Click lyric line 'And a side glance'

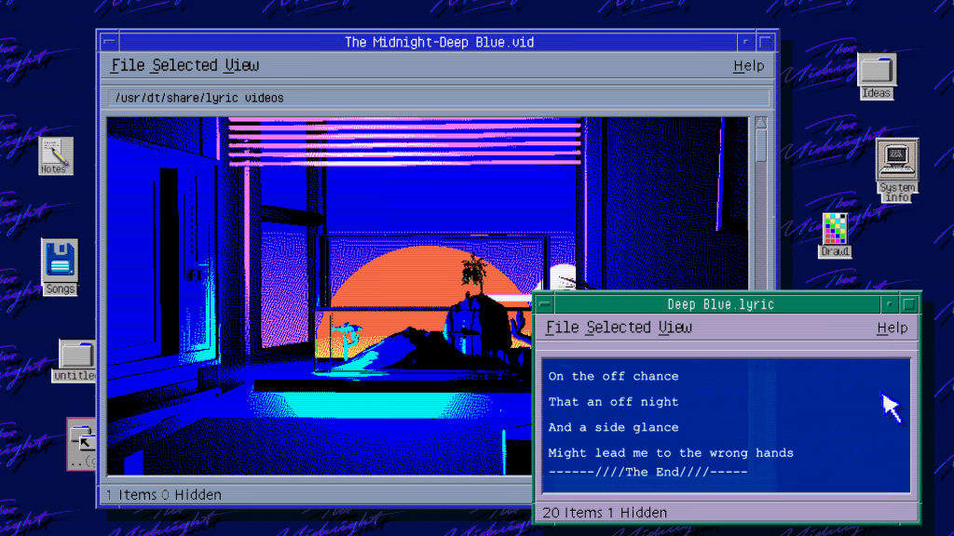tap(613, 427)
